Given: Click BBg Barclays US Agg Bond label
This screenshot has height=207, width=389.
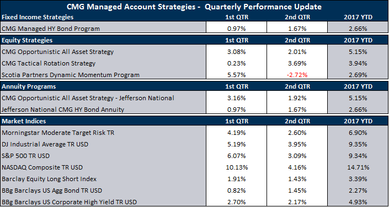Looking at the screenshot, I should (x=52, y=190).
